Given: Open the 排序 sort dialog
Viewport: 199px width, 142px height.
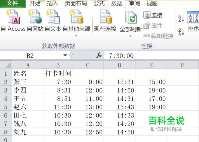Looking at the screenshot, I should coord(193,21).
